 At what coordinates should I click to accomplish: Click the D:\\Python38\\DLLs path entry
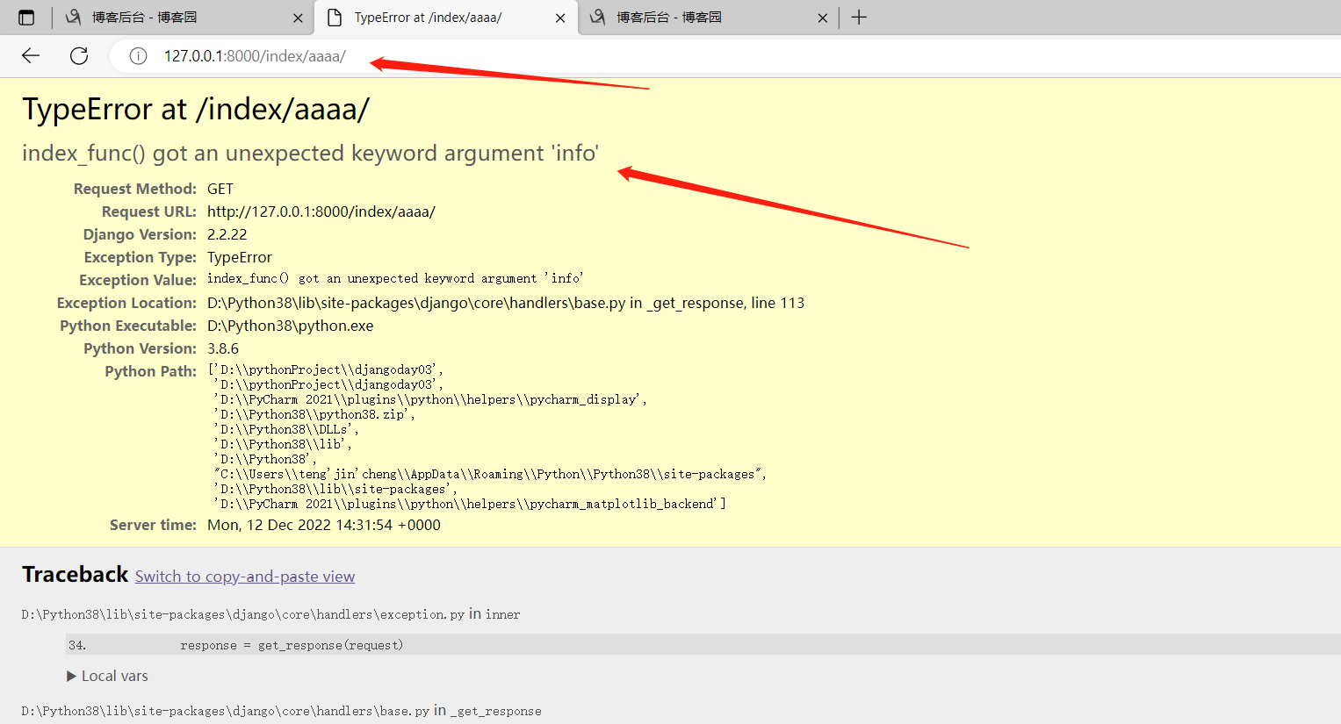click(x=286, y=429)
